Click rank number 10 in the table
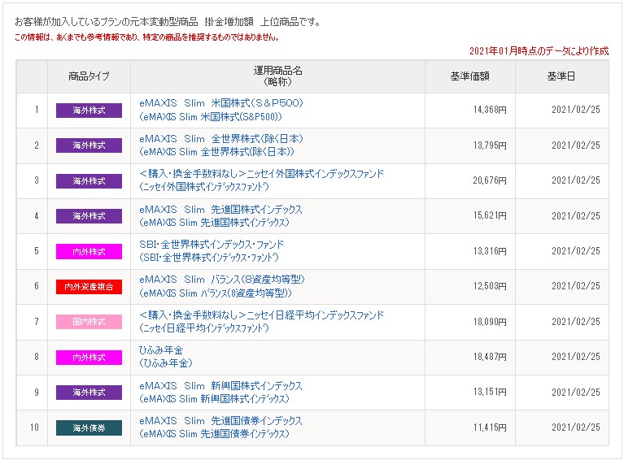 tap(34, 427)
